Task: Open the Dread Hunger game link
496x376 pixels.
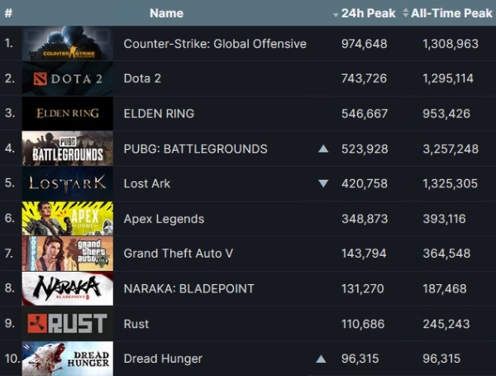Action: click(163, 359)
